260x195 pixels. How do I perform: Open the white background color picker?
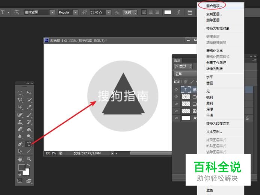pyautogui.click(x=27, y=172)
